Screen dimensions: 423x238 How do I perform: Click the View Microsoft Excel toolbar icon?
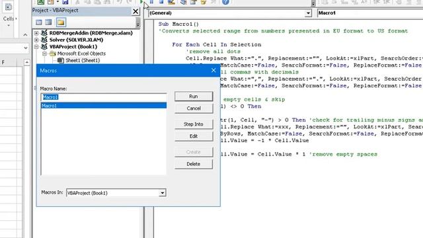(x=41, y=2)
